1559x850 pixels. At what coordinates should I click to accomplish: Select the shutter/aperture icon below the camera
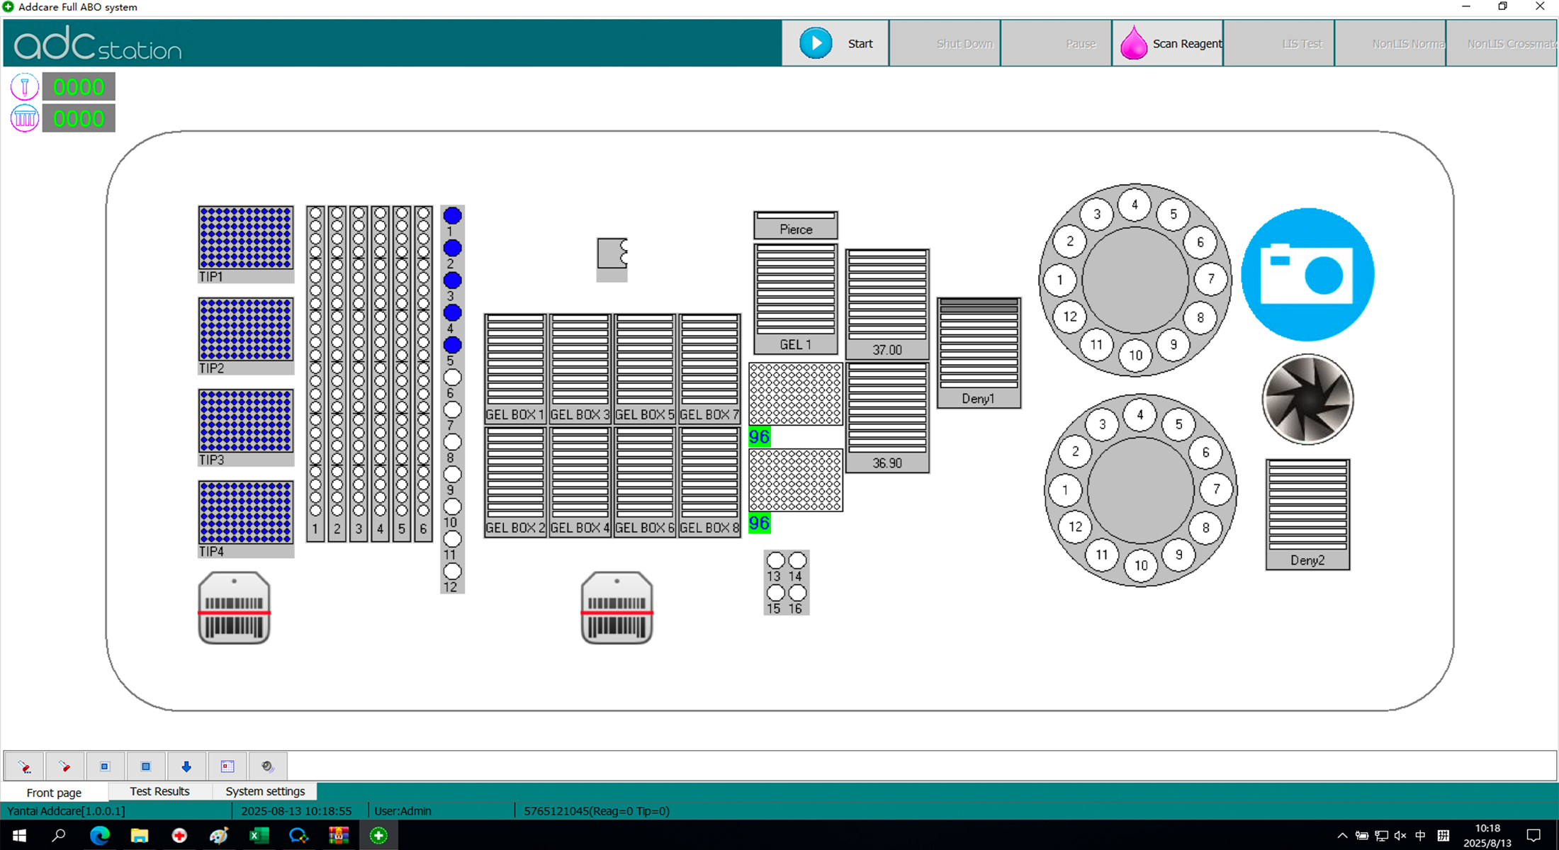[1307, 398]
